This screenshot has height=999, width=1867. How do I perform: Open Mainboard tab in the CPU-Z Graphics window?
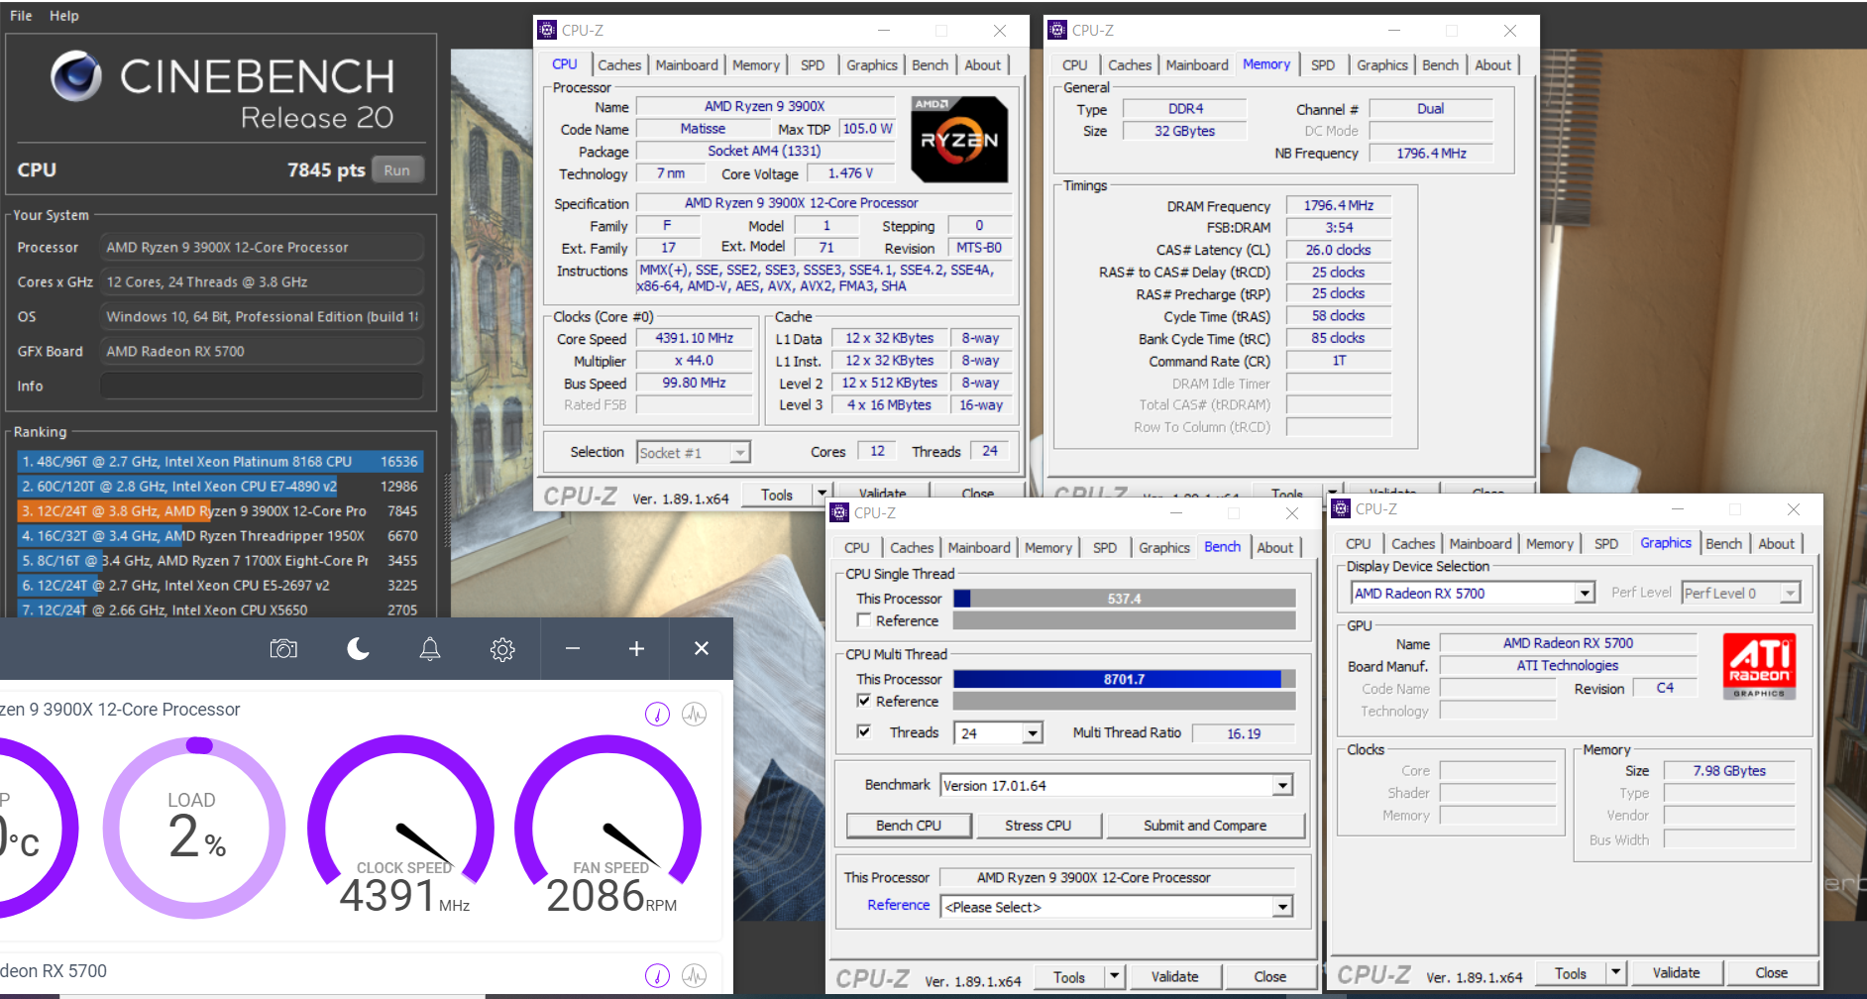(x=1481, y=544)
